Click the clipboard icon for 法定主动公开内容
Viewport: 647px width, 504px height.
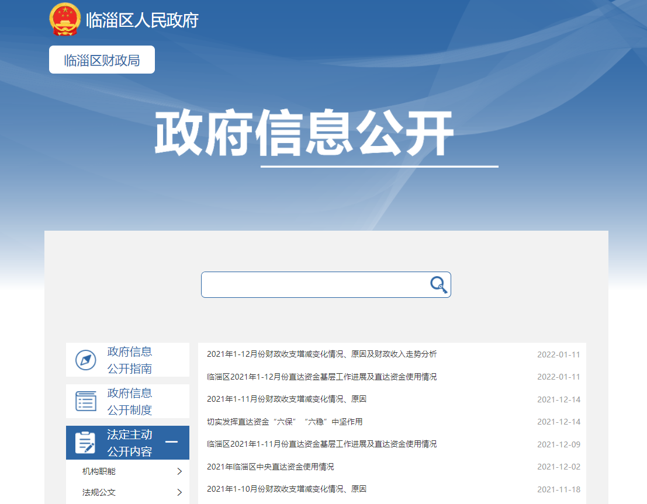[x=86, y=443]
